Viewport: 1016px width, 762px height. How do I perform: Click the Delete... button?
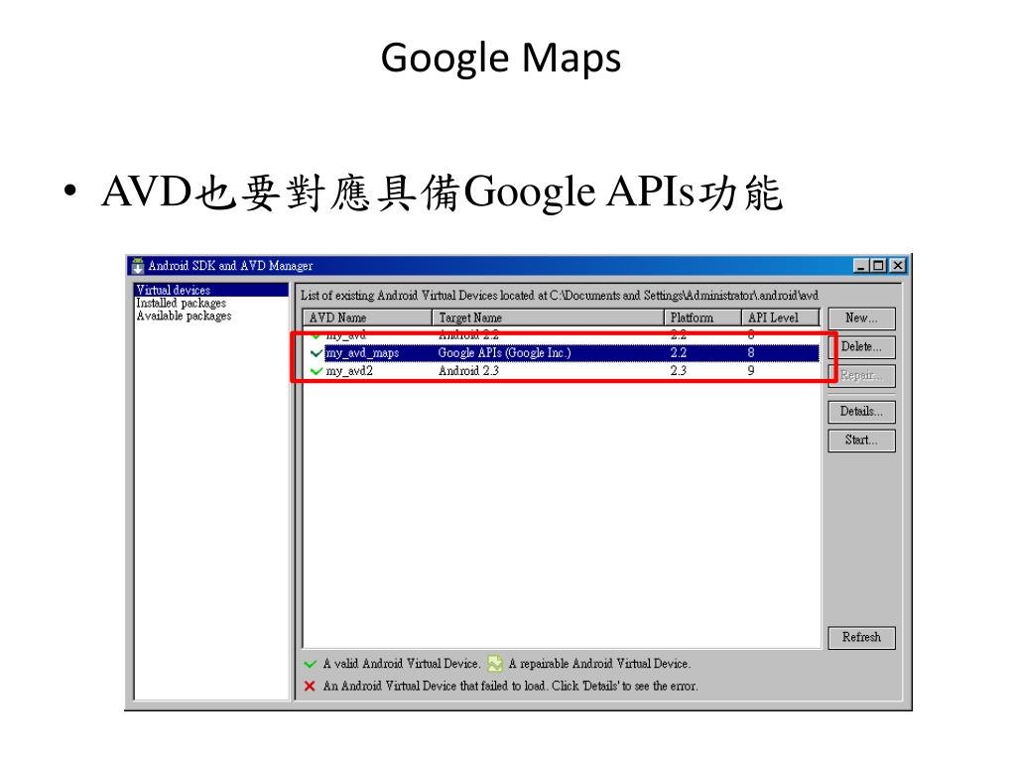[x=861, y=346]
